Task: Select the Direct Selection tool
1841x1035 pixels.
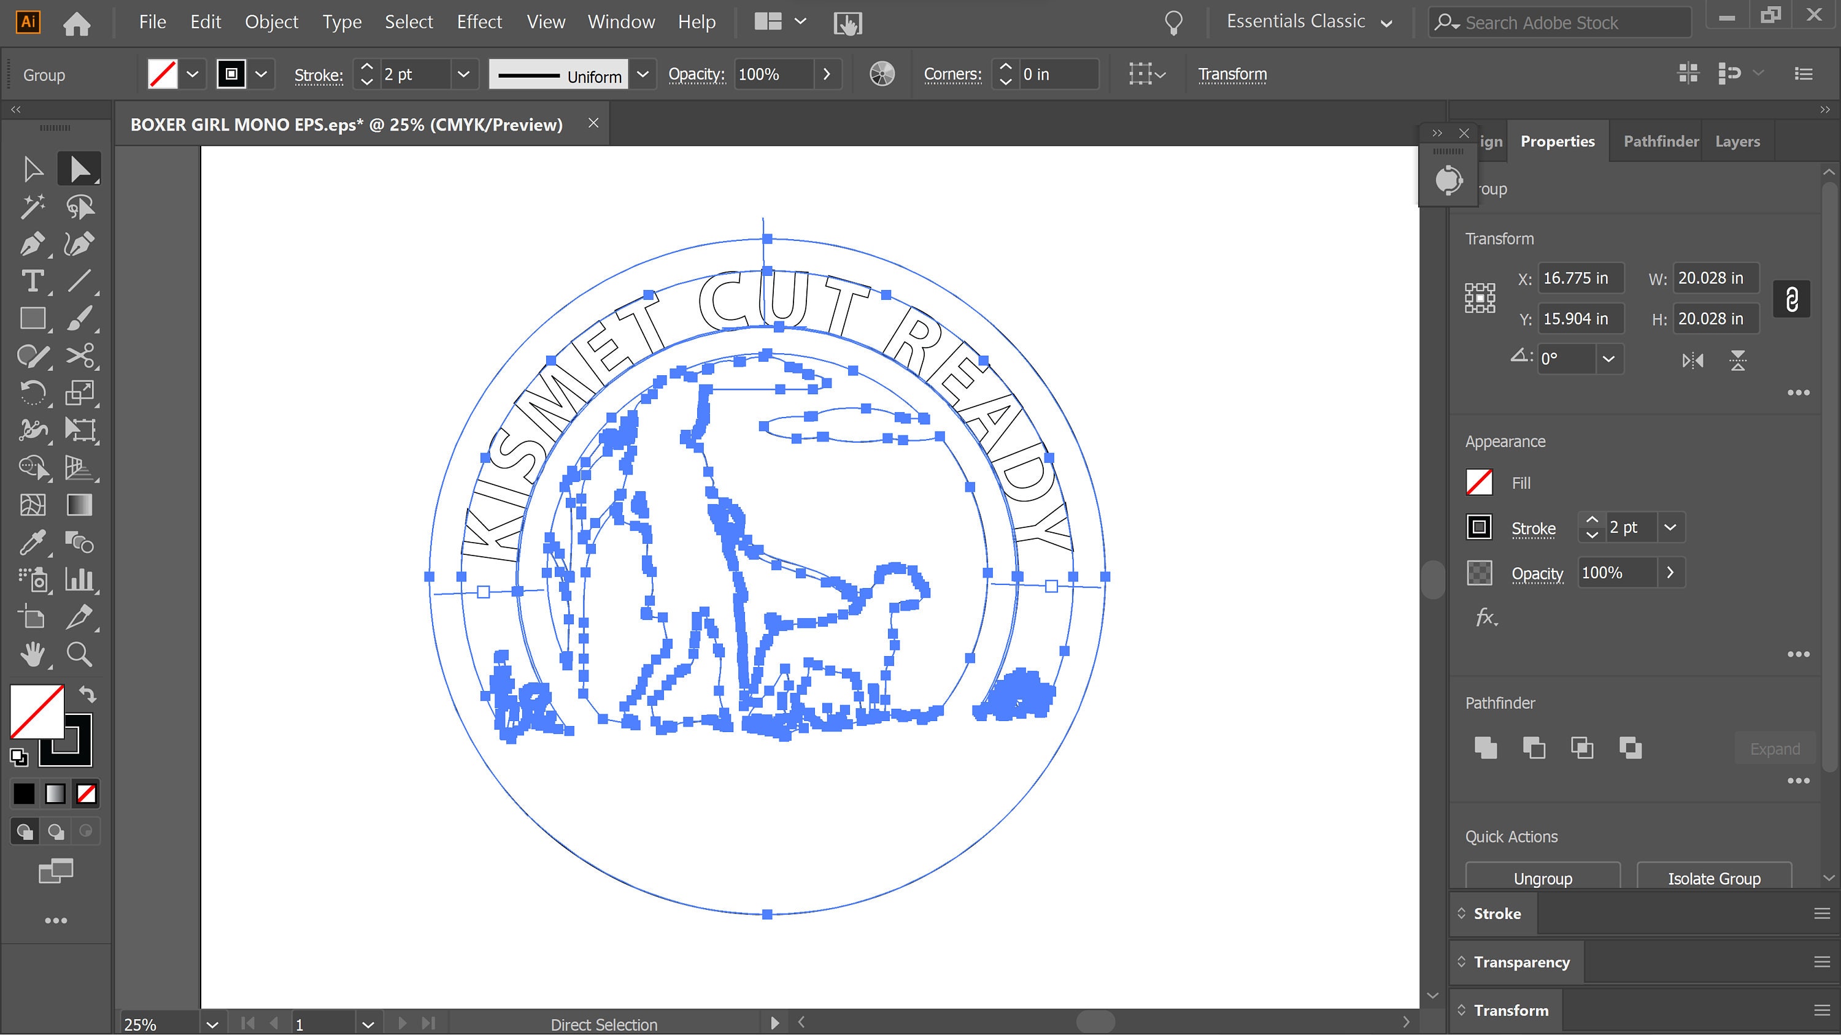Action: tap(79, 168)
